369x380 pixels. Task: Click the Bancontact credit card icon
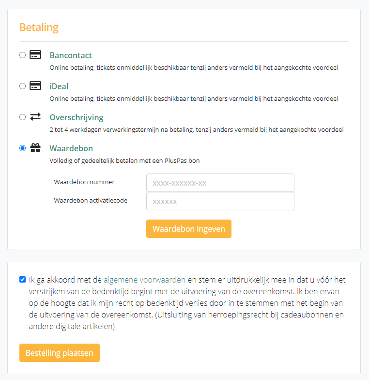pos(35,55)
